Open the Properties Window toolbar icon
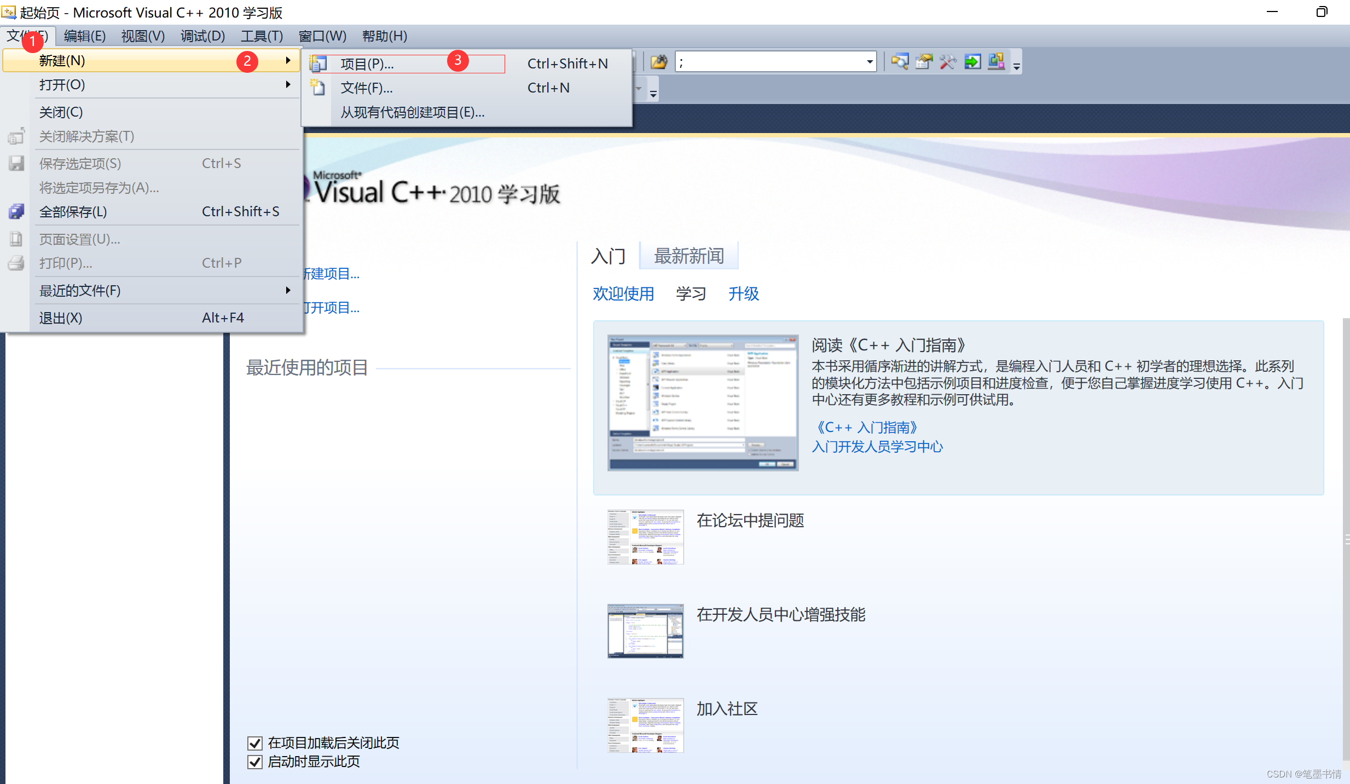Screen dimensions: 1350x784 coord(924,61)
